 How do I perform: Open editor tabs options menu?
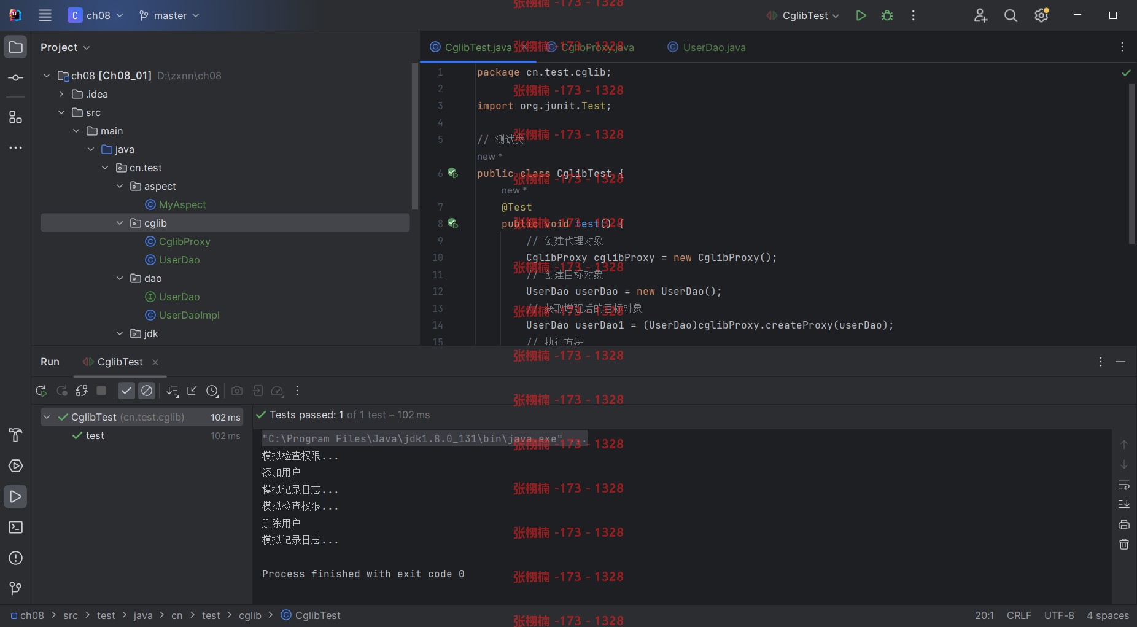[x=1122, y=47]
